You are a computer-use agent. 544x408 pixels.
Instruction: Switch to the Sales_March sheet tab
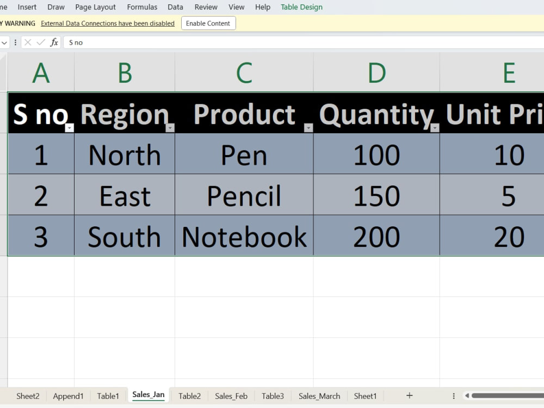319,396
